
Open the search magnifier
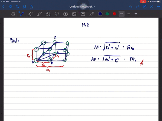click(x=17, y=7)
